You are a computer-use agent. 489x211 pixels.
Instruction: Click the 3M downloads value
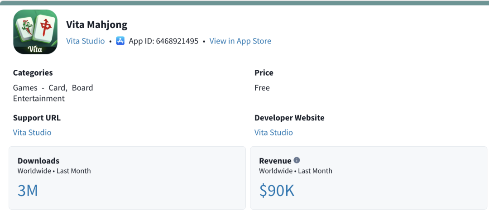coord(28,191)
